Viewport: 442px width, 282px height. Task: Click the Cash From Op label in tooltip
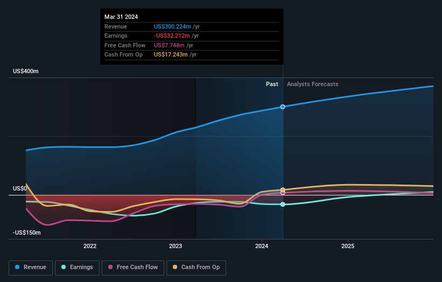(123, 55)
